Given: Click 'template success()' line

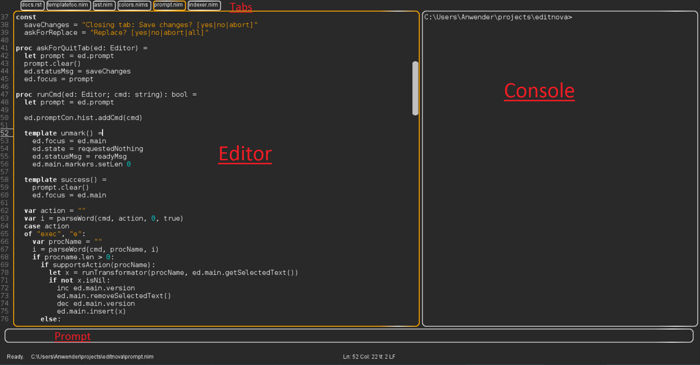Looking at the screenshot, I should [65, 180].
